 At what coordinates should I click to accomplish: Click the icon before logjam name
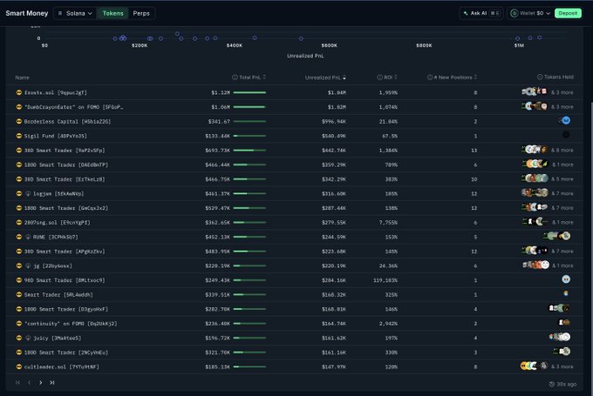click(x=28, y=194)
